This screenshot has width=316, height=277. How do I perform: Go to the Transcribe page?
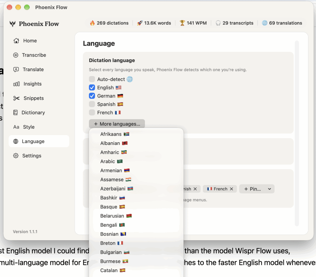pyautogui.click(x=39, y=55)
